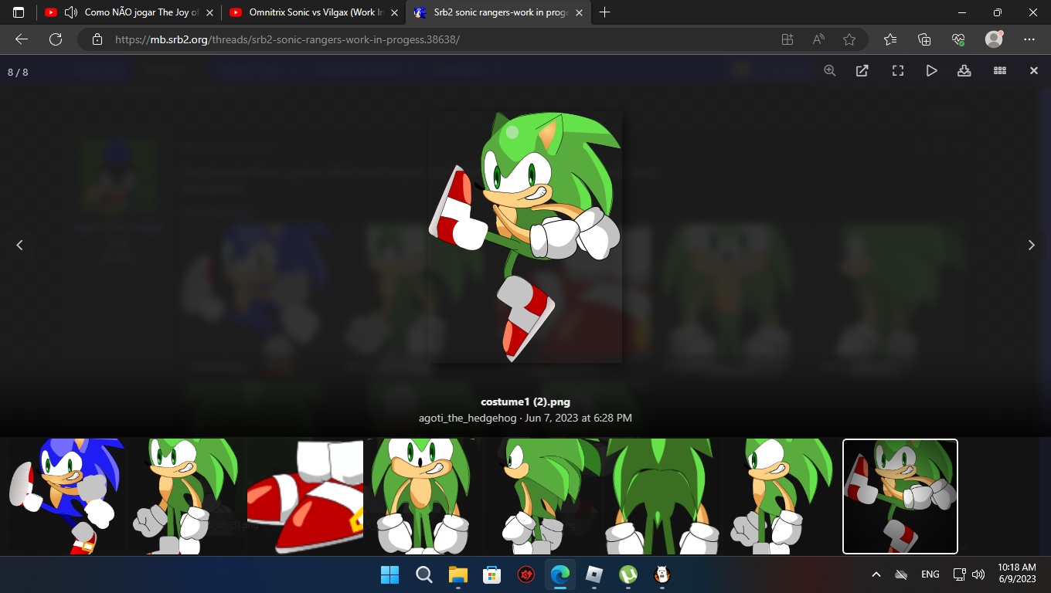Zoom the lightbox image with magnifier icon
The height and width of the screenshot is (593, 1051).
[830, 70]
